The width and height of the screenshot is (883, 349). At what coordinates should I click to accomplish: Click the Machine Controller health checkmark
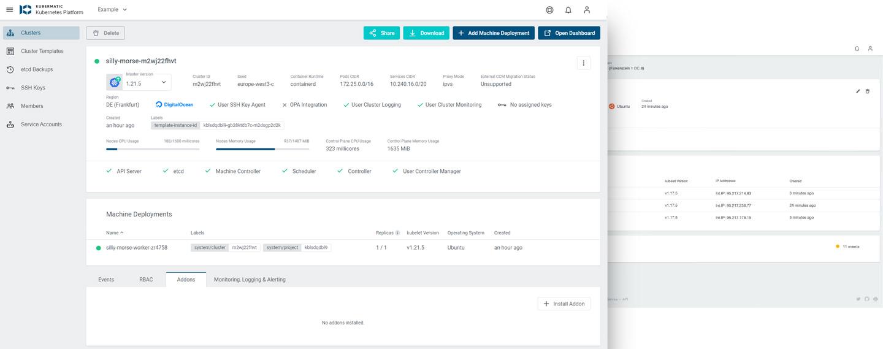tap(208, 171)
